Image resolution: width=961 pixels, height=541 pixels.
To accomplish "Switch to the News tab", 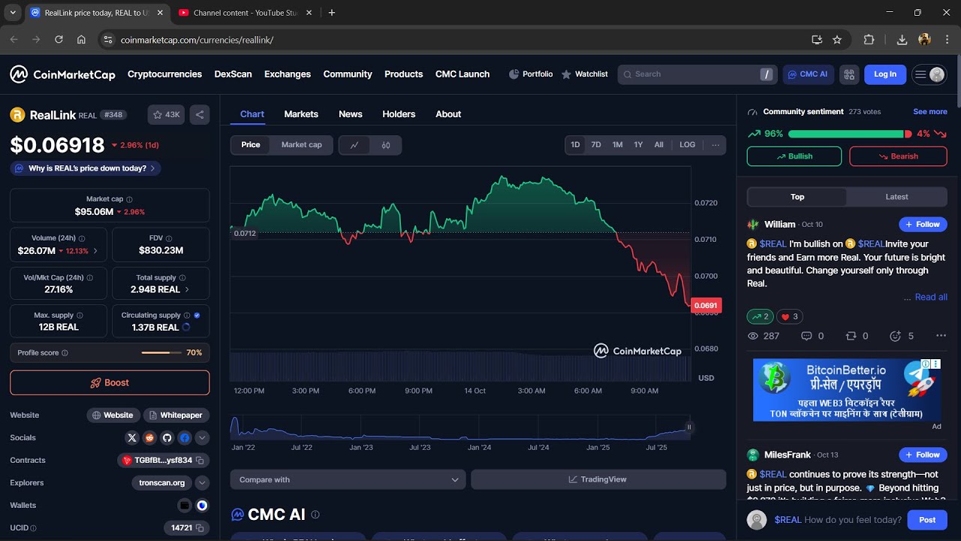I will point(351,114).
